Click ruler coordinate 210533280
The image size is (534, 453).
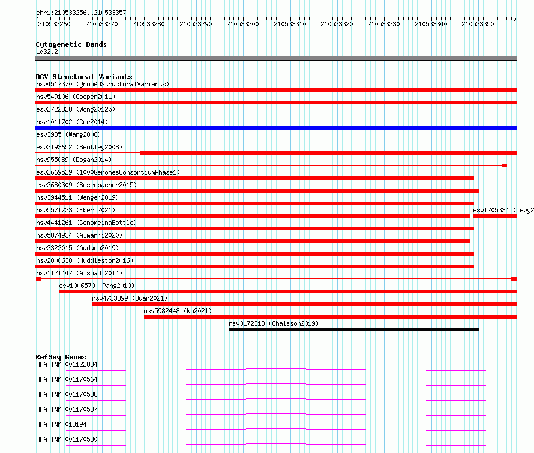point(148,24)
